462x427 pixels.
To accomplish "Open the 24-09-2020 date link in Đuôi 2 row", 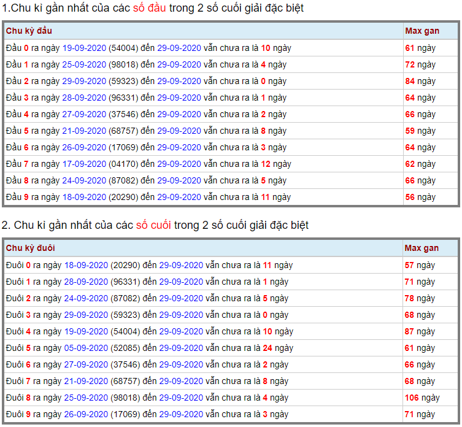I will (86, 298).
